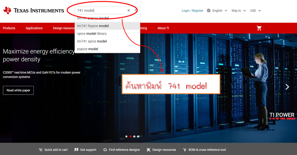The height and width of the screenshot is (155, 297).
Task: Select suggestion pspice model
Action: tap(107, 49)
